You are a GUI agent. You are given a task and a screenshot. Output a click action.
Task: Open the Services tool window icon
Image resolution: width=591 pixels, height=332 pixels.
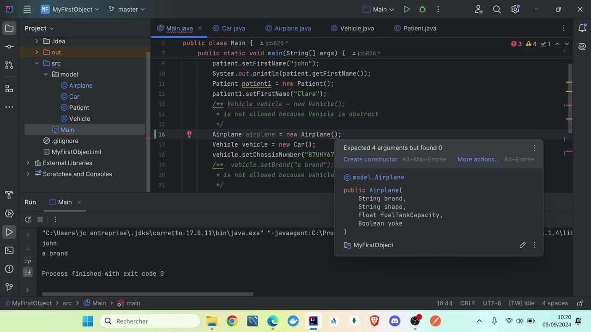click(9, 213)
